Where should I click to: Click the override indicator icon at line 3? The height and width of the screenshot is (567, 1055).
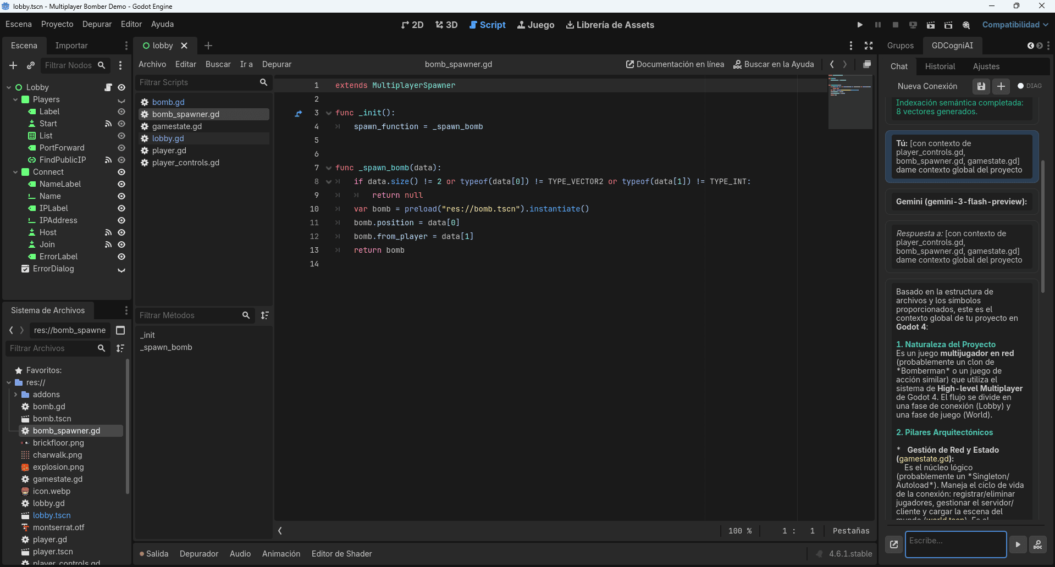(299, 113)
